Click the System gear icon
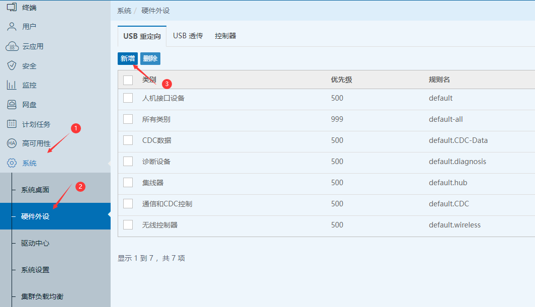The height and width of the screenshot is (307, 535). pos(12,163)
